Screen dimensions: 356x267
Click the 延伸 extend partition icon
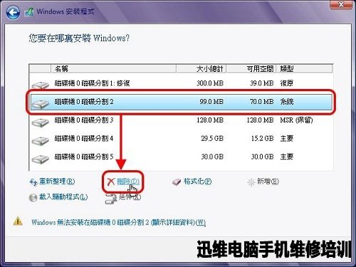(111, 199)
